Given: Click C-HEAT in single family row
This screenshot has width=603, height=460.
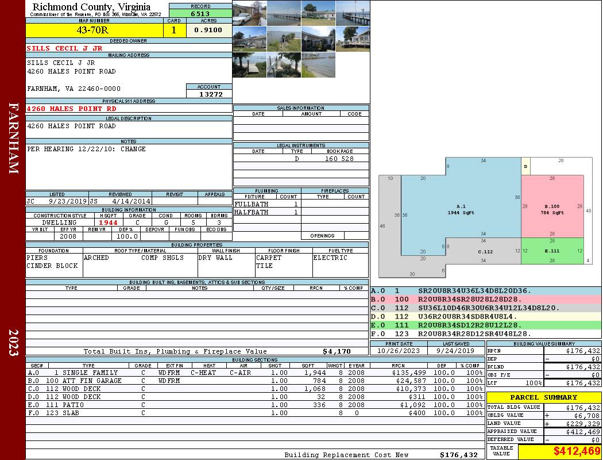Looking at the screenshot, I should point(203,373).
